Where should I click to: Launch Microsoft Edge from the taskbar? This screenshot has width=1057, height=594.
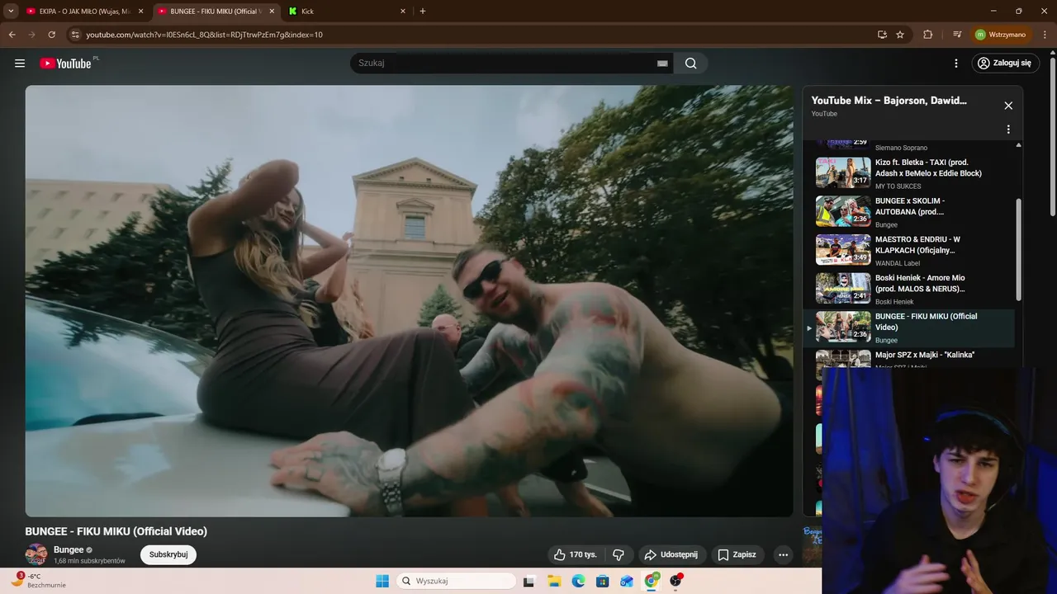point(579,581)
